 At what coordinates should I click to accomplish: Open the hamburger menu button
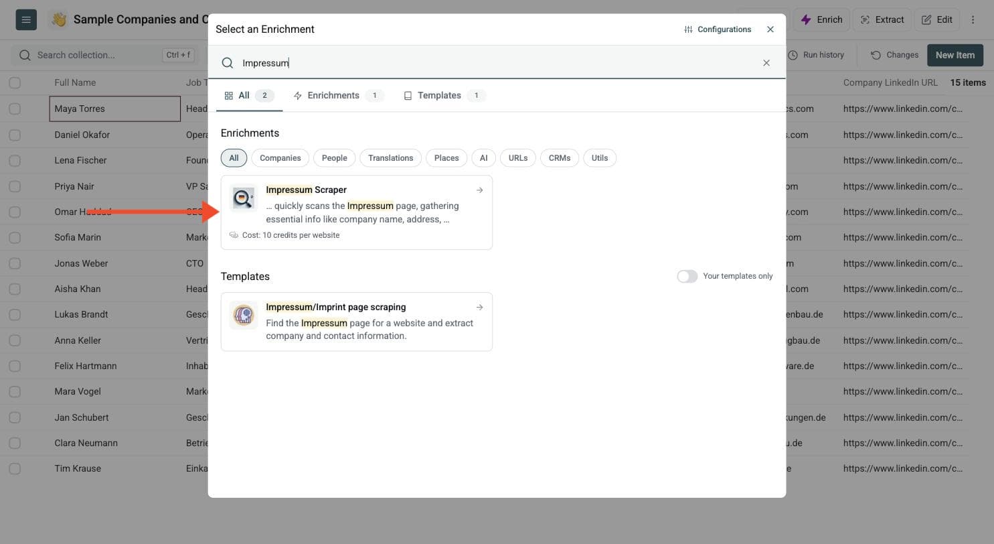point(26,19)
